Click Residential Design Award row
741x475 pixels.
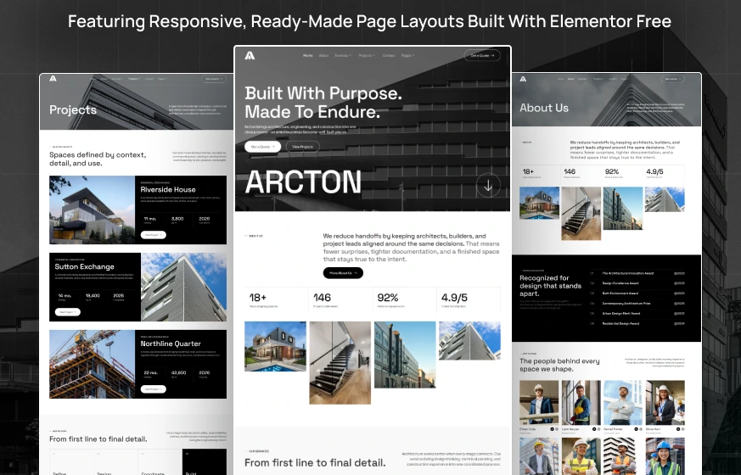637,324
